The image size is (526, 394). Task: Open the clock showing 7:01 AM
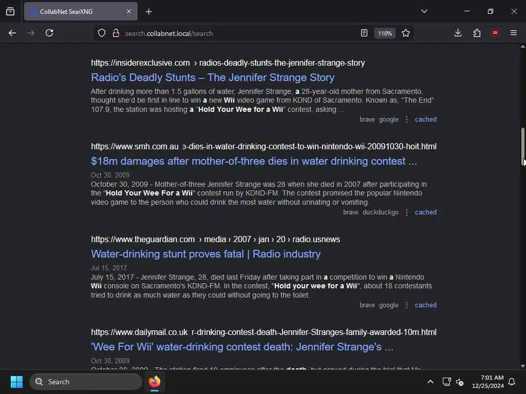tap(488, 382)
